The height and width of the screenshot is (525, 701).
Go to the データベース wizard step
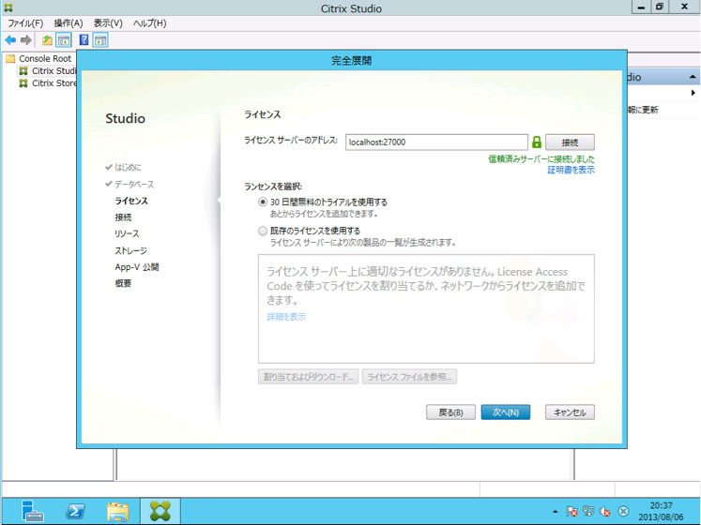click(x=134, y=184)
